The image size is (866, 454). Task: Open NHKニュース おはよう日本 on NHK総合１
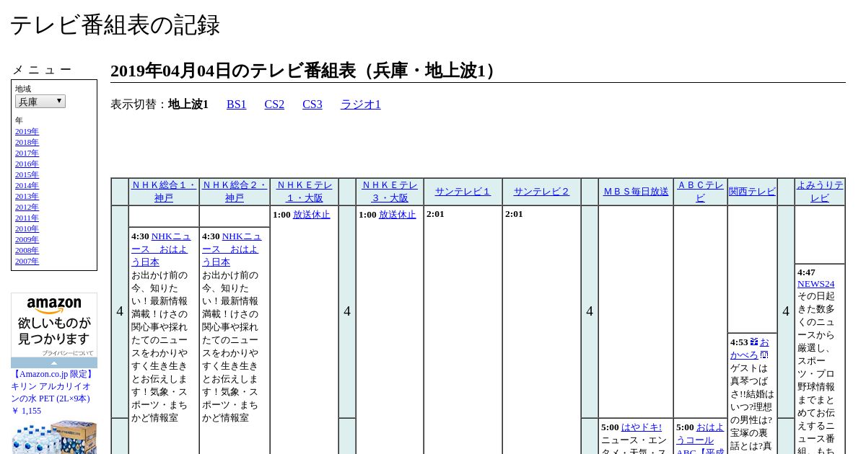(x=161, y=249)
